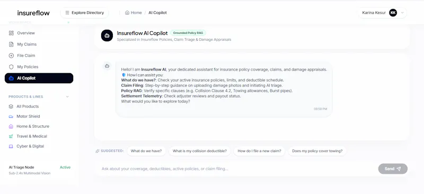Click suggestion 'How do I file a new claim?'
The height and width of the screenshot is (194, 424).
point(259,151)
